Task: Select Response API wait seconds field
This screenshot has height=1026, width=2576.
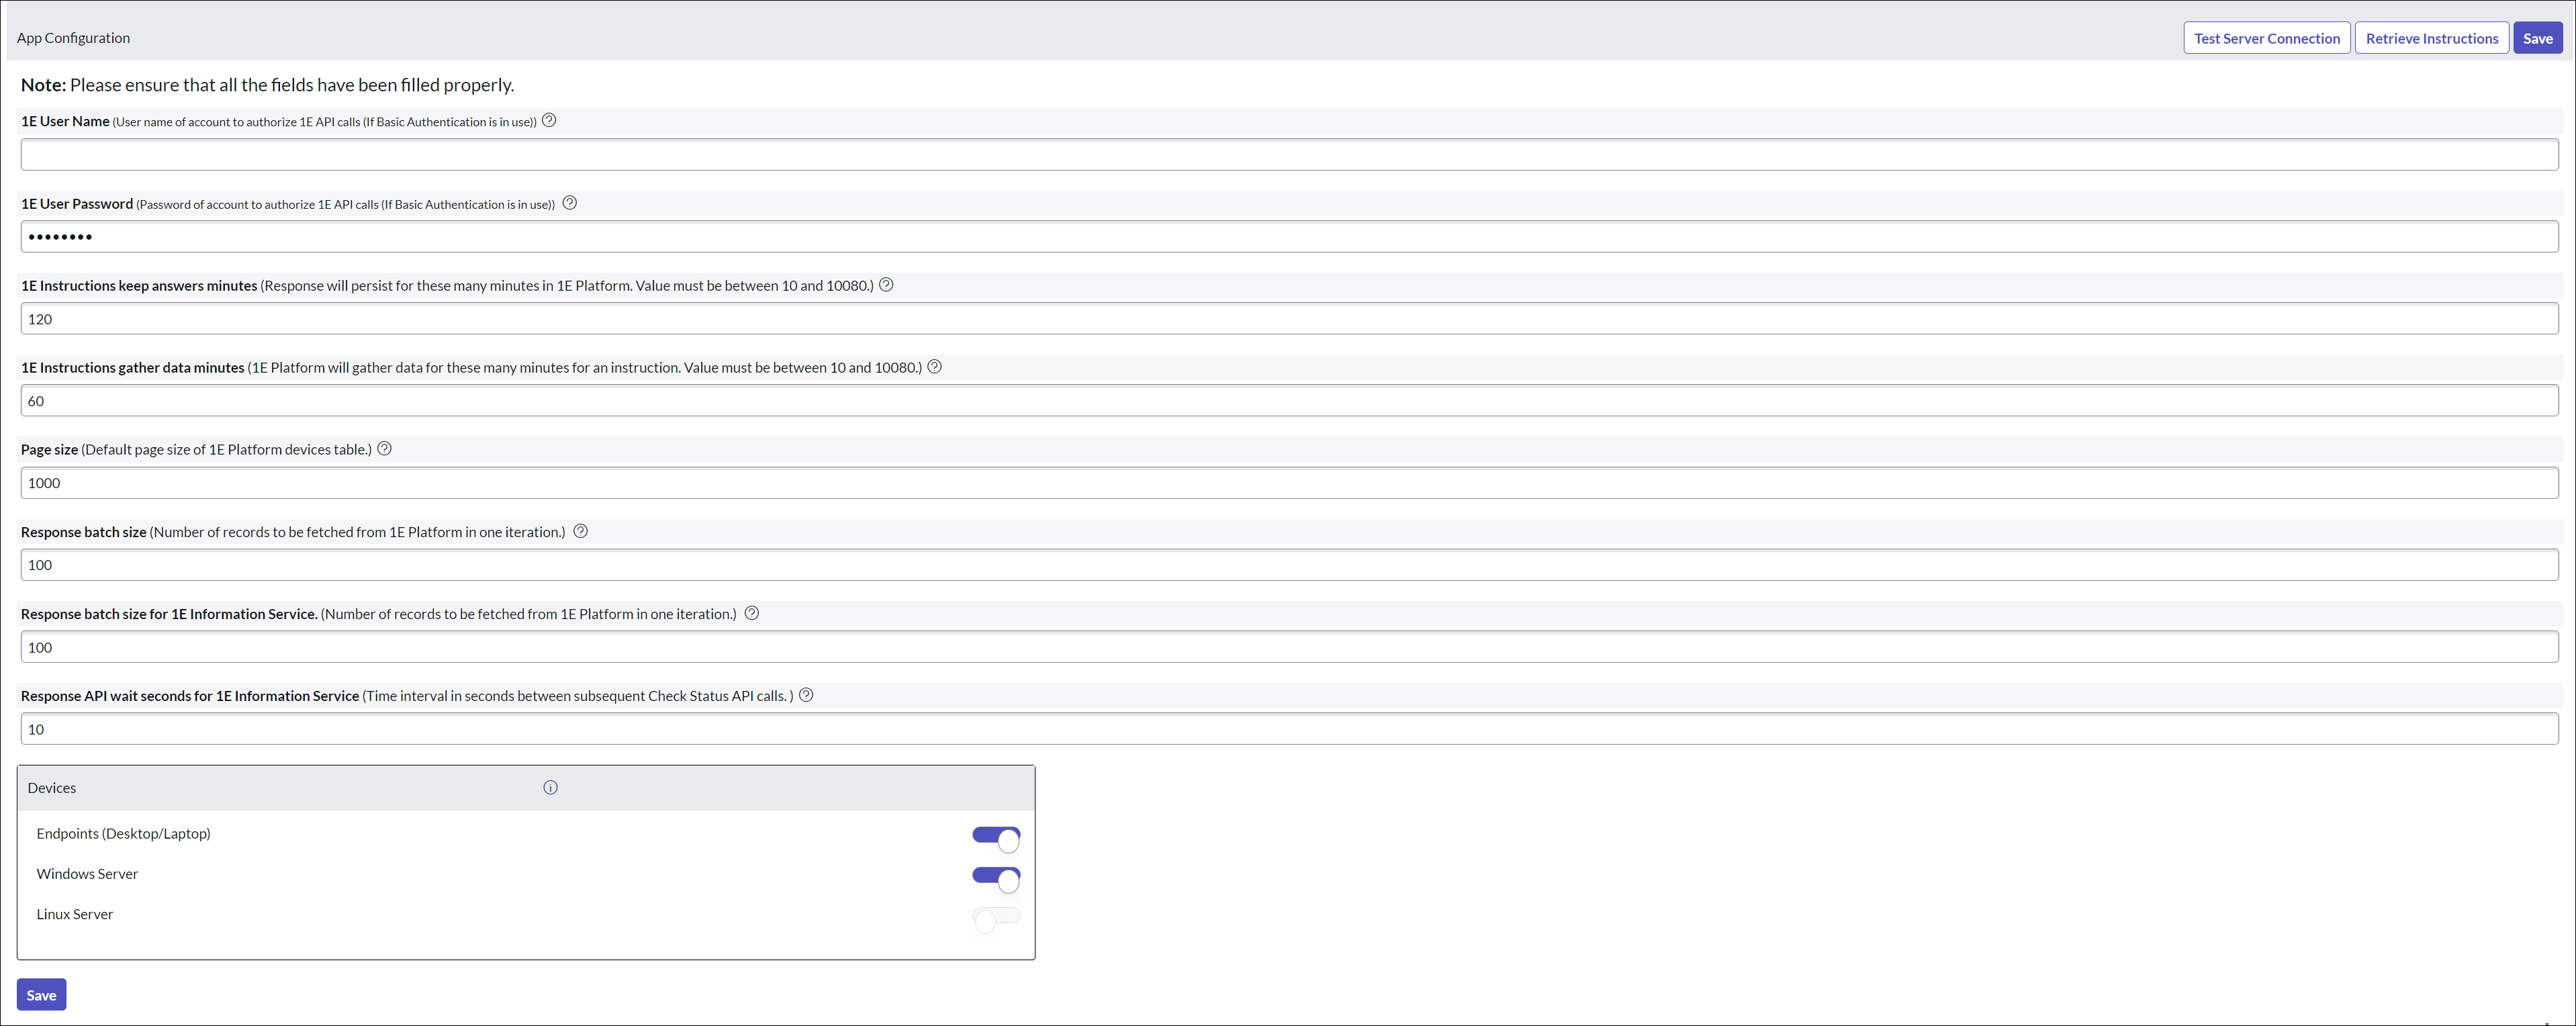Action: tap(1289, 729)
